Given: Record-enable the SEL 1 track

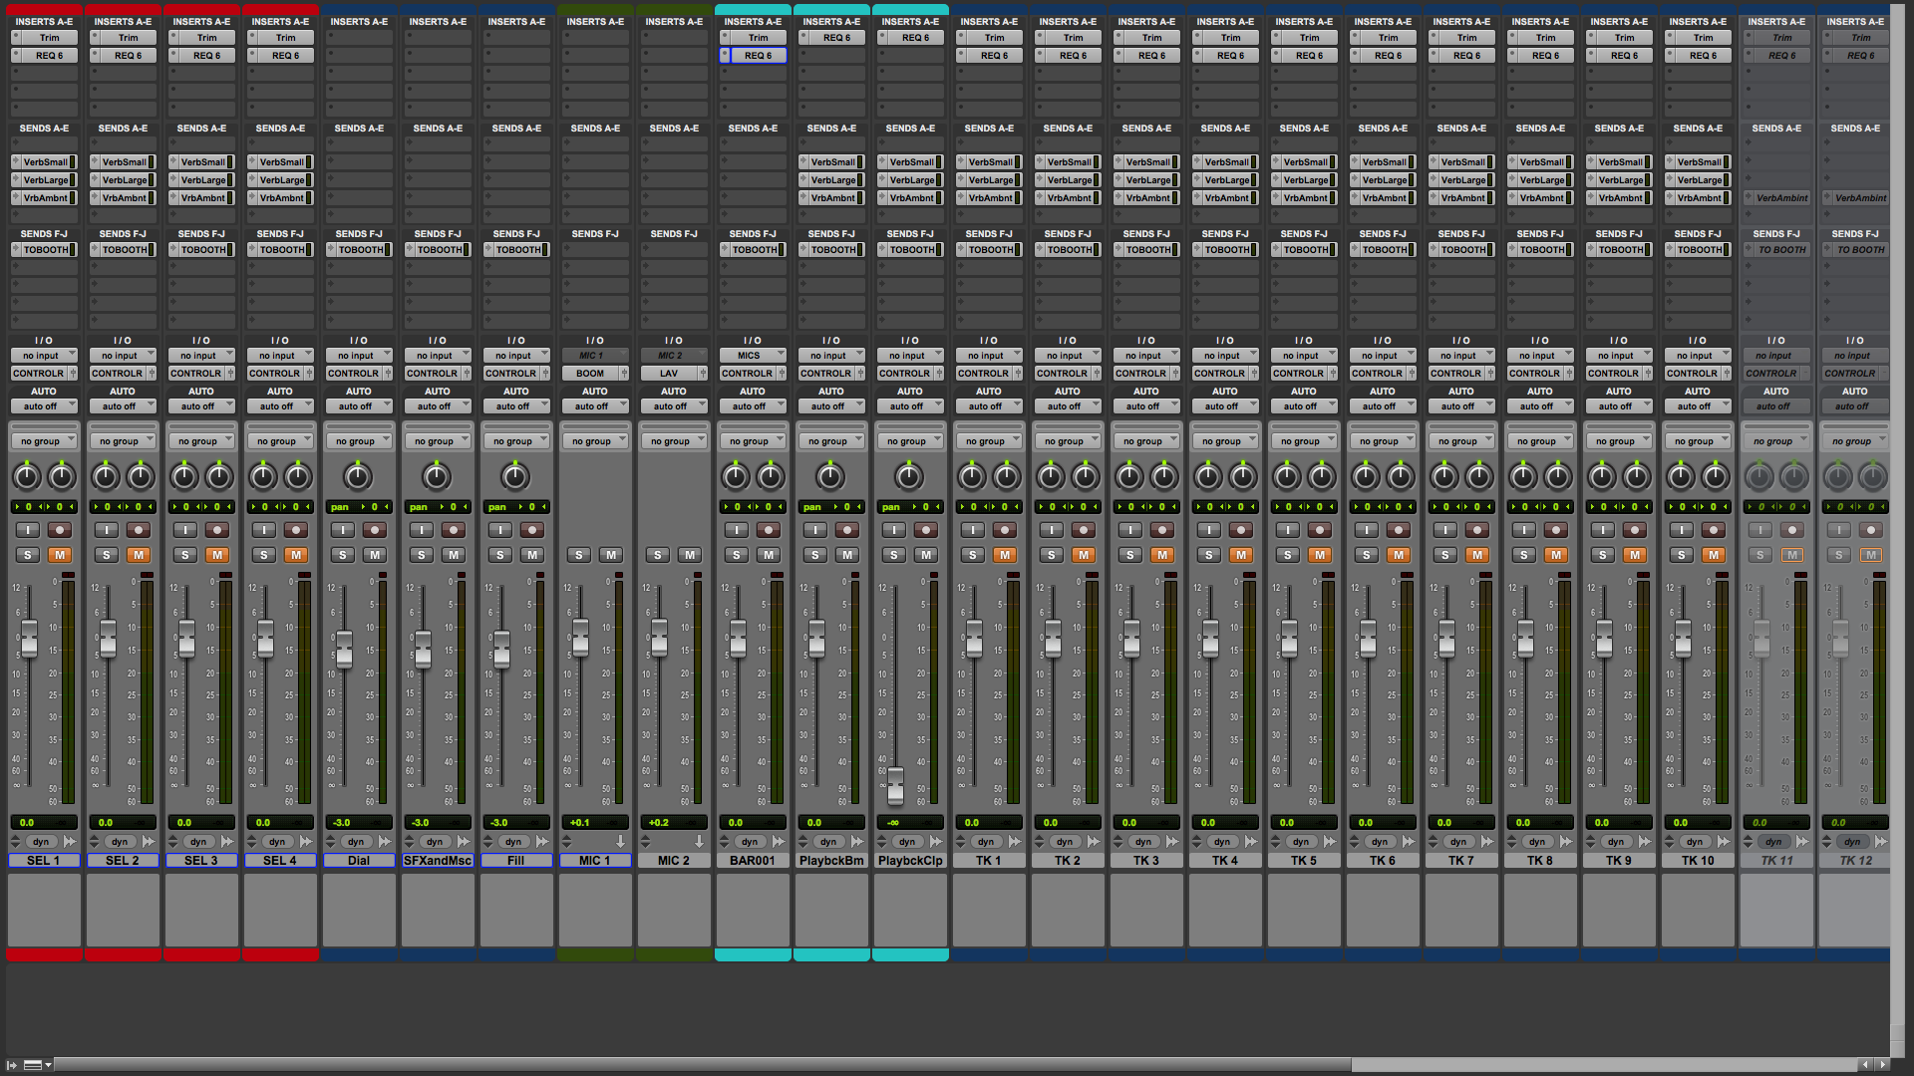Looking at the screenshot, I should 61,530.
